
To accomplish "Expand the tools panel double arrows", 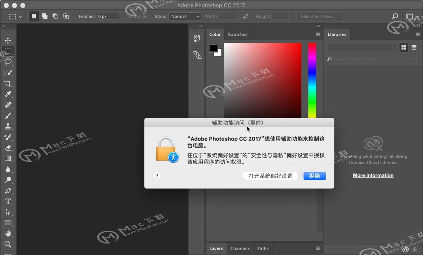I will point(4,26).
